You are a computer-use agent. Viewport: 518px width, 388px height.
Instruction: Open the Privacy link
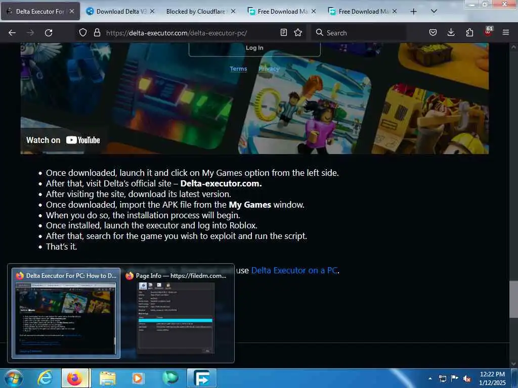(x=269, y=69)
